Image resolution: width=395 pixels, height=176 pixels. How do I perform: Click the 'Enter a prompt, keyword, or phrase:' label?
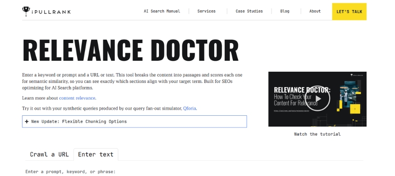click(71, 172)
